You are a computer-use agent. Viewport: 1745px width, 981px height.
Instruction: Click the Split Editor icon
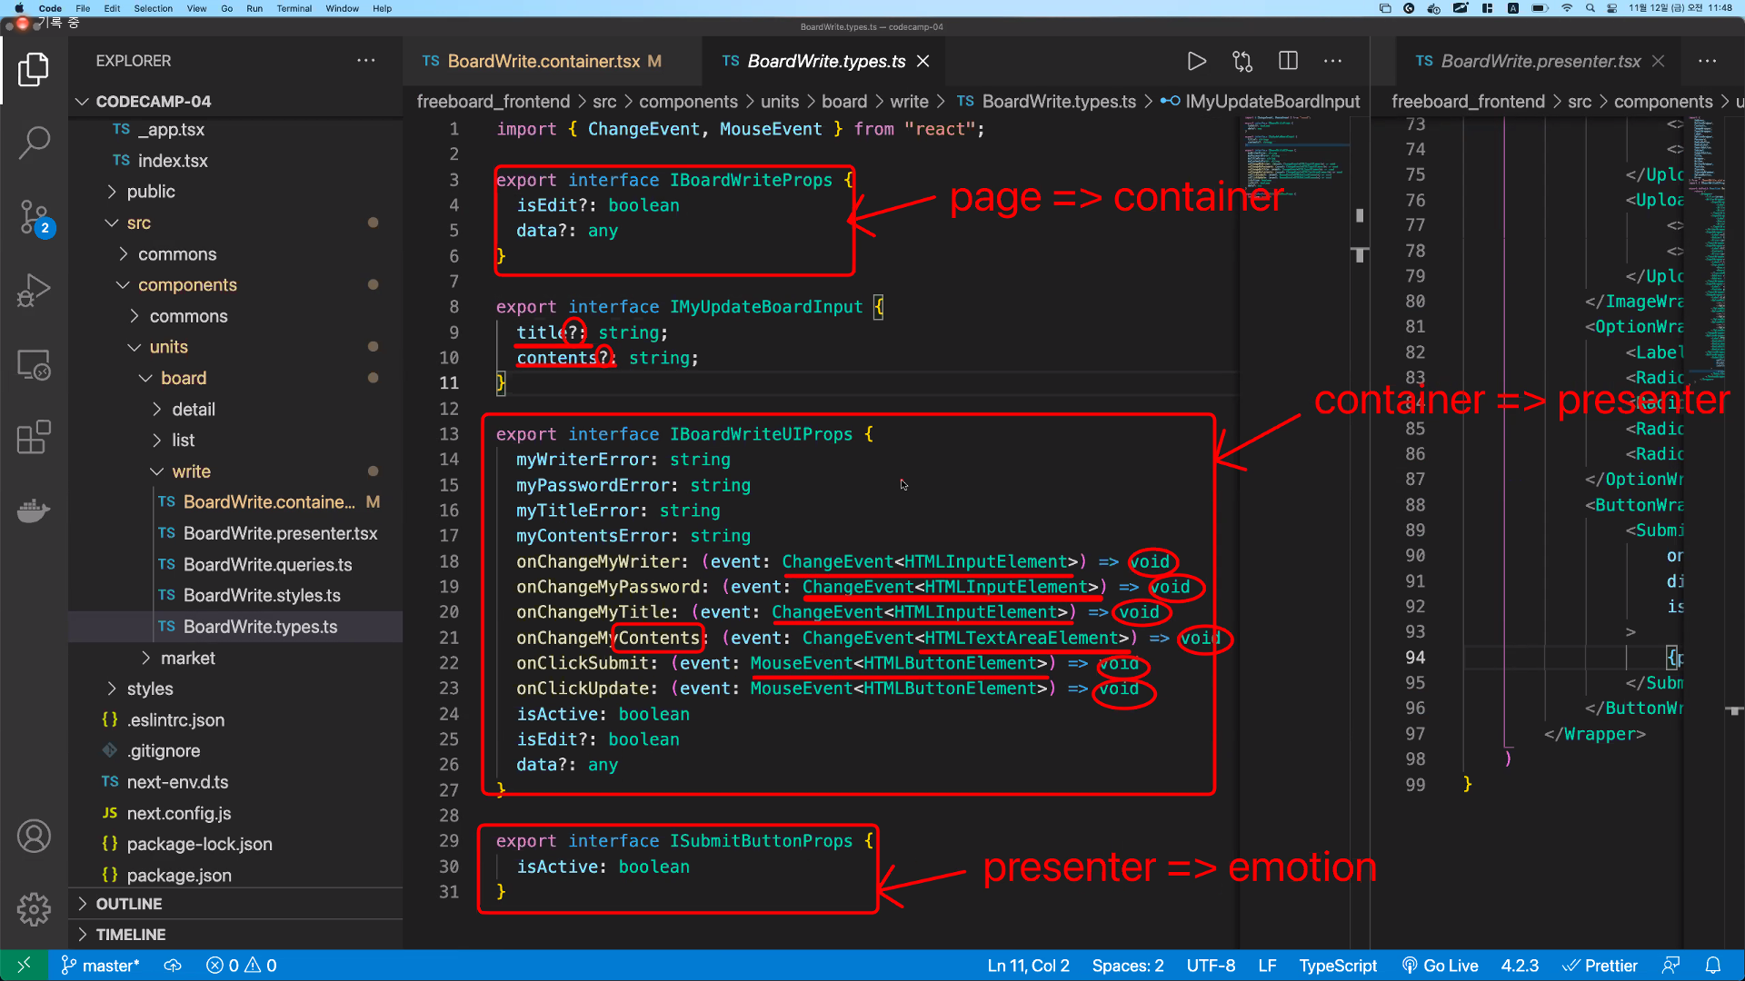(1288, 61)
